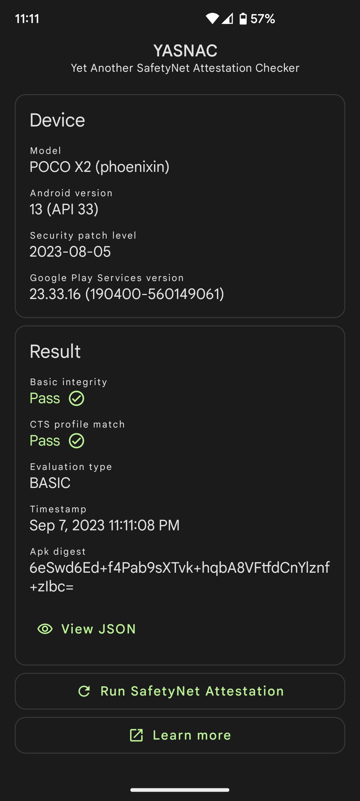Tap the POCO X2 model value
The height and width of the screenshot is (801, 360).
(99, 167)
